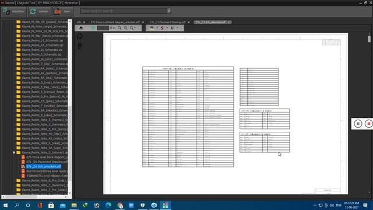Click the zoom out magnifier icon
The width and height of the screenshot is (373, 210).
click(x=119, y=28)
